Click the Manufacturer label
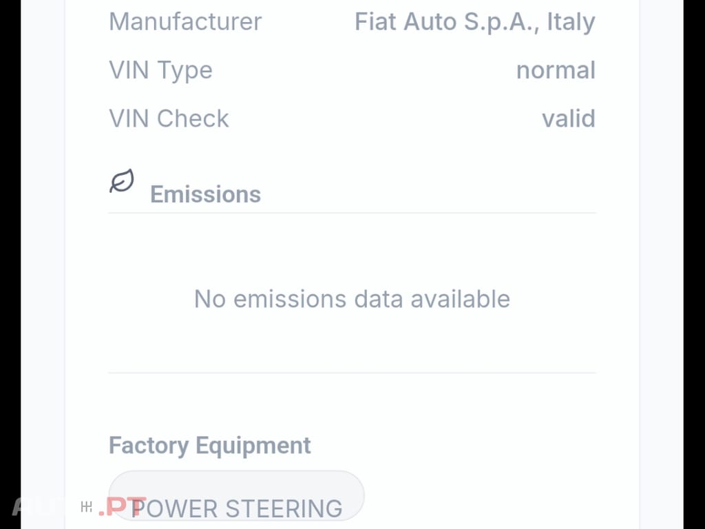The image size is (705, 529). pyautogui.click(x=185, y=22)
